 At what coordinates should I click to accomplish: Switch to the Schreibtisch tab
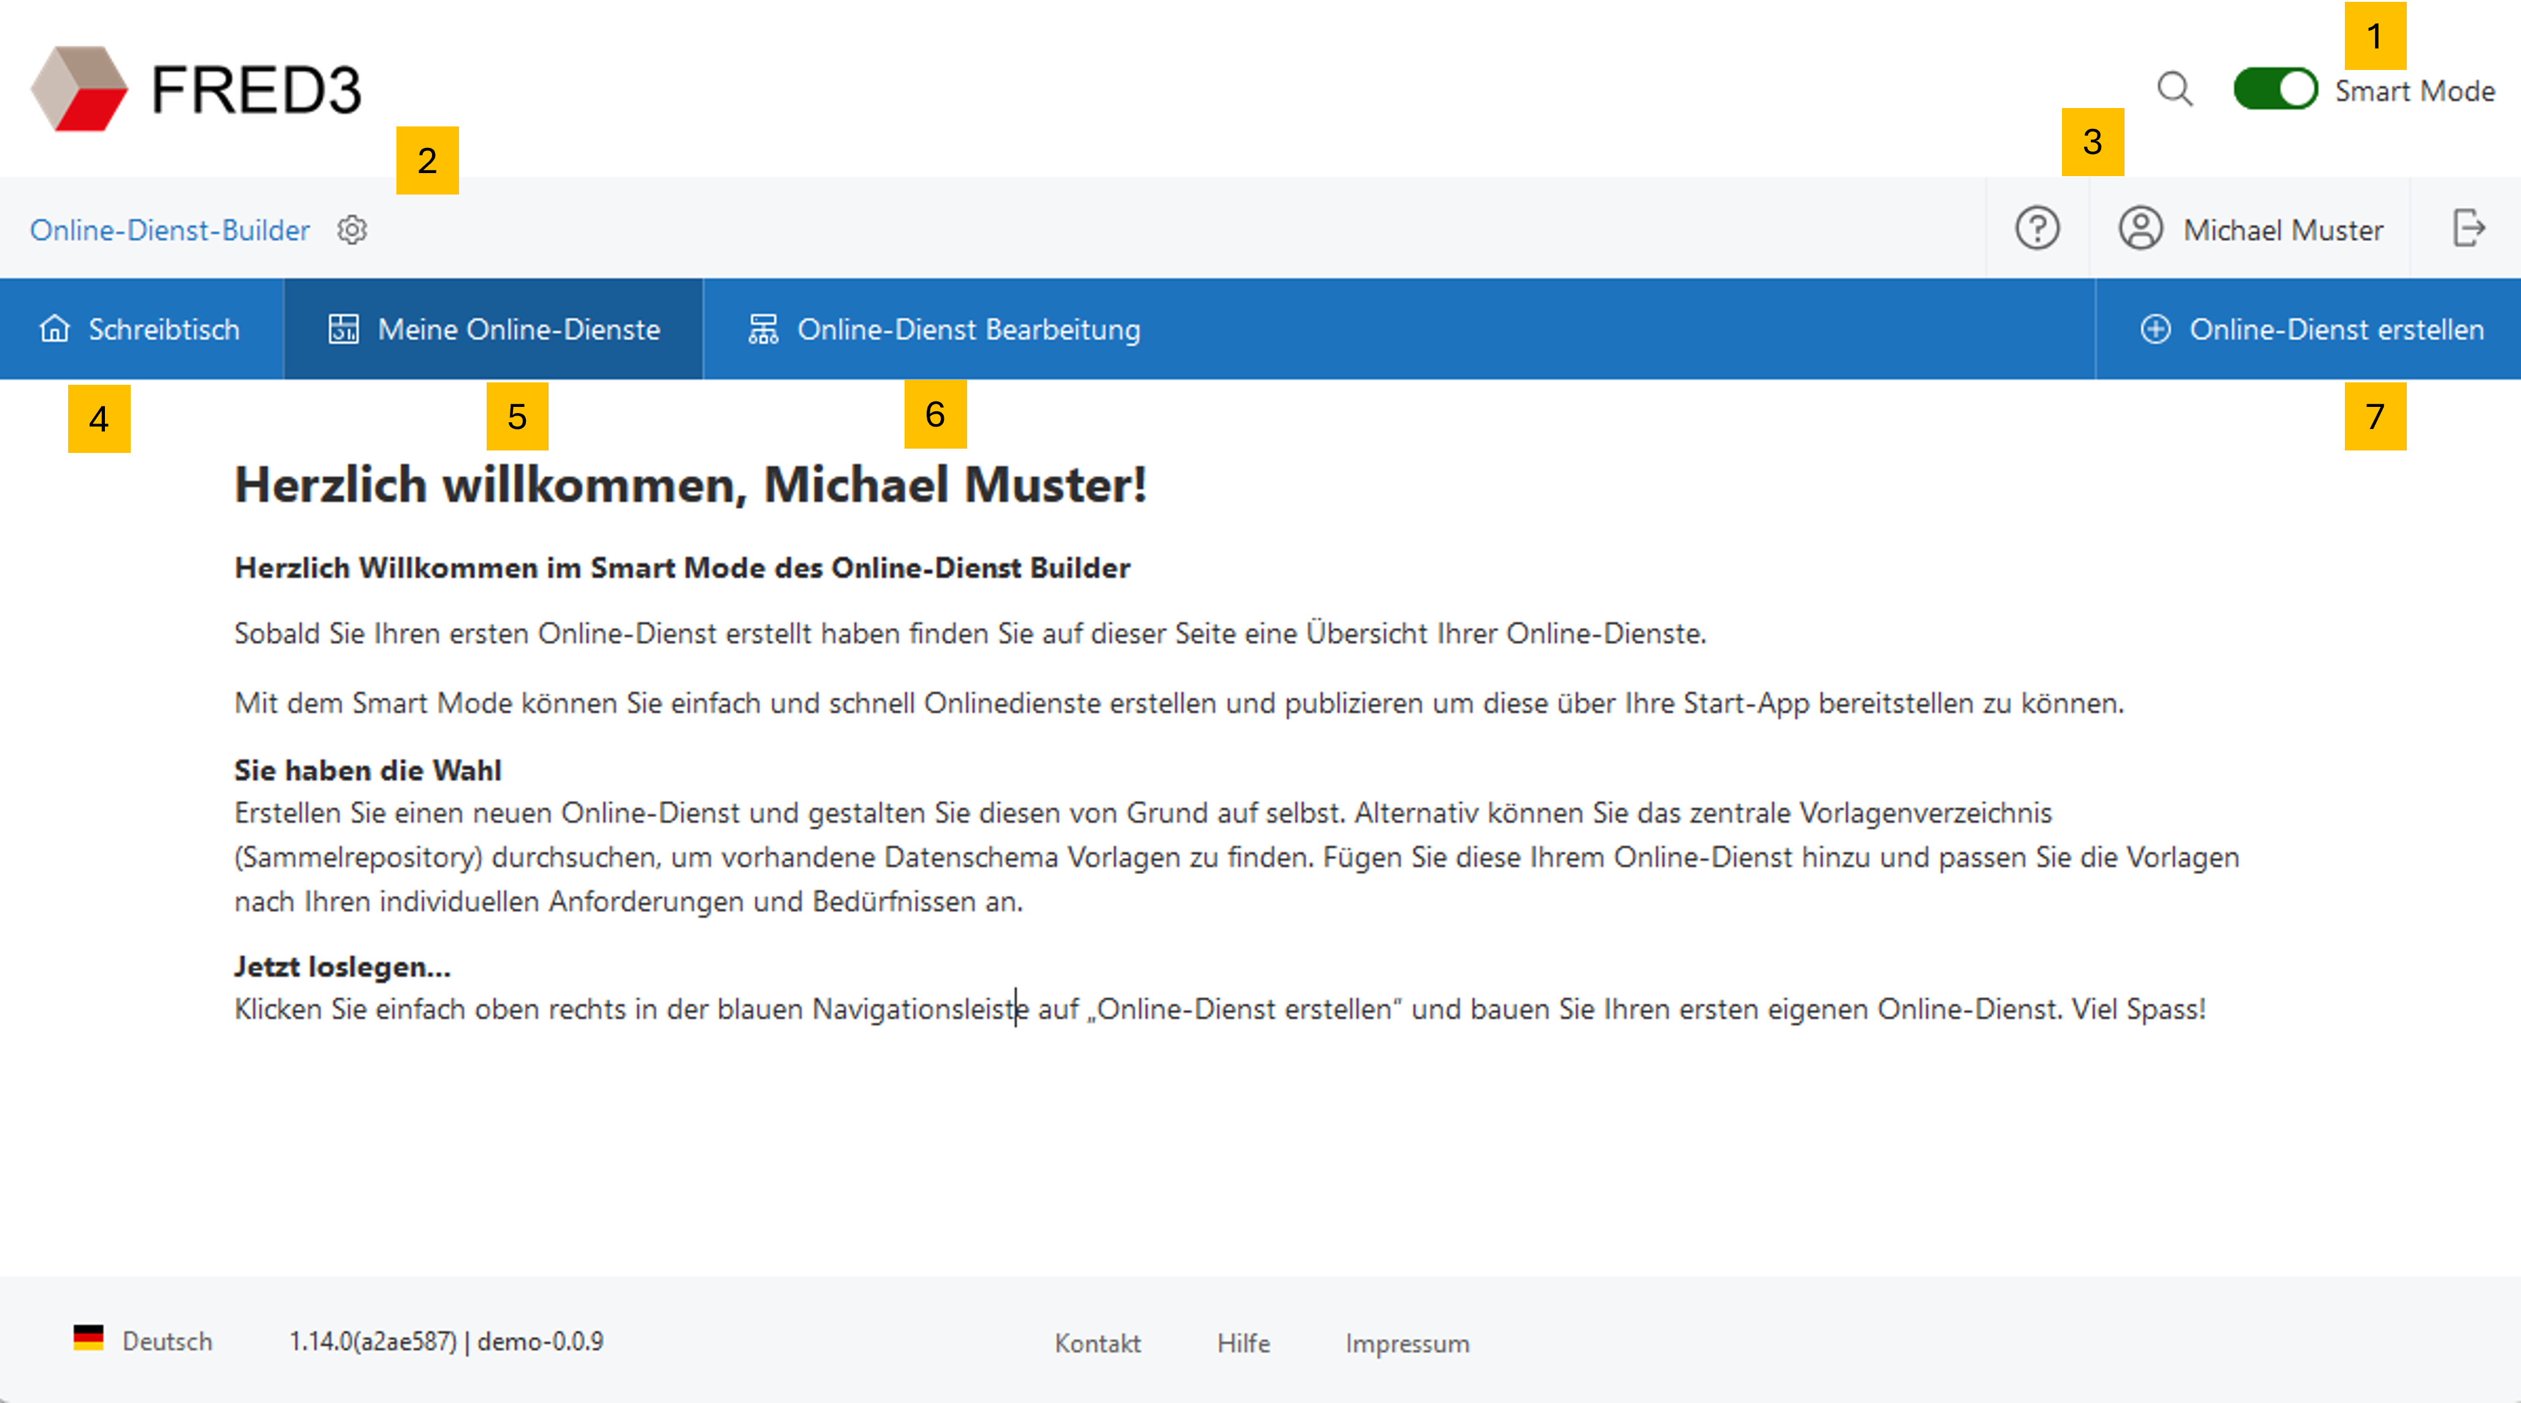click(164, 329)
